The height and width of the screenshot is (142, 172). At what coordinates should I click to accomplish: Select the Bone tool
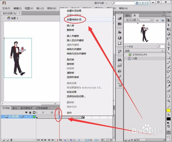(169, 77)
